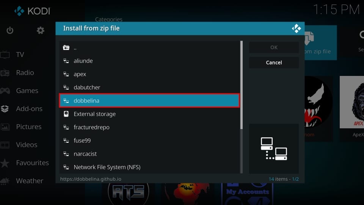
Task: Click the '14 items - 1/2' counter
Action: pos(284,179)
